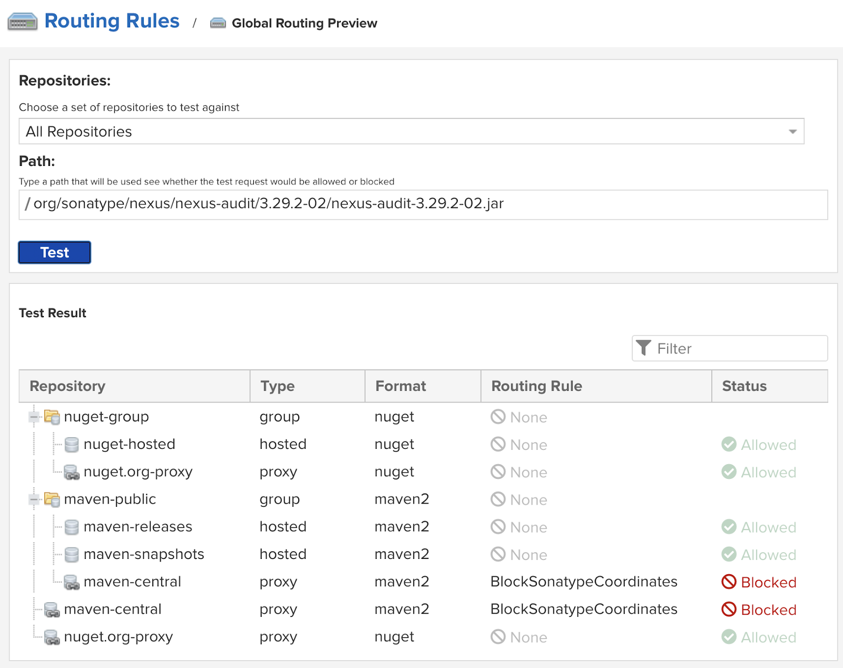Click into the Filter search box
This screenshot has width=843, height=668.
click(x=738, y=348)
